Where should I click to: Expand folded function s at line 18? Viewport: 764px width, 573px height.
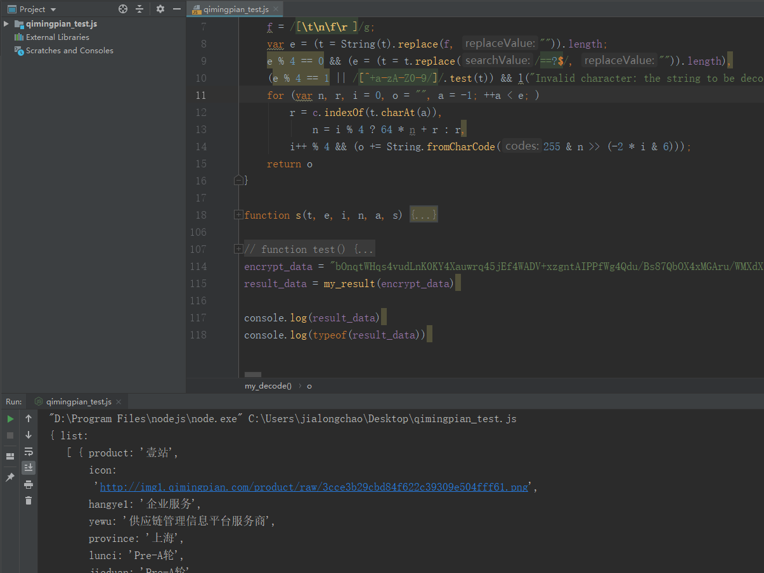238,215
